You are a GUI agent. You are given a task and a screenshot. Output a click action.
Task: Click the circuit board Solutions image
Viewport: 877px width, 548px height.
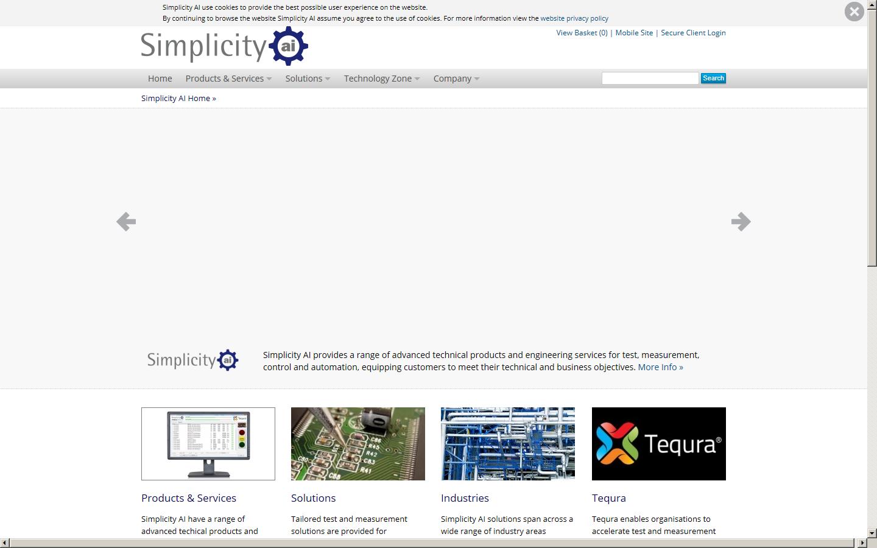pos(357,444)
